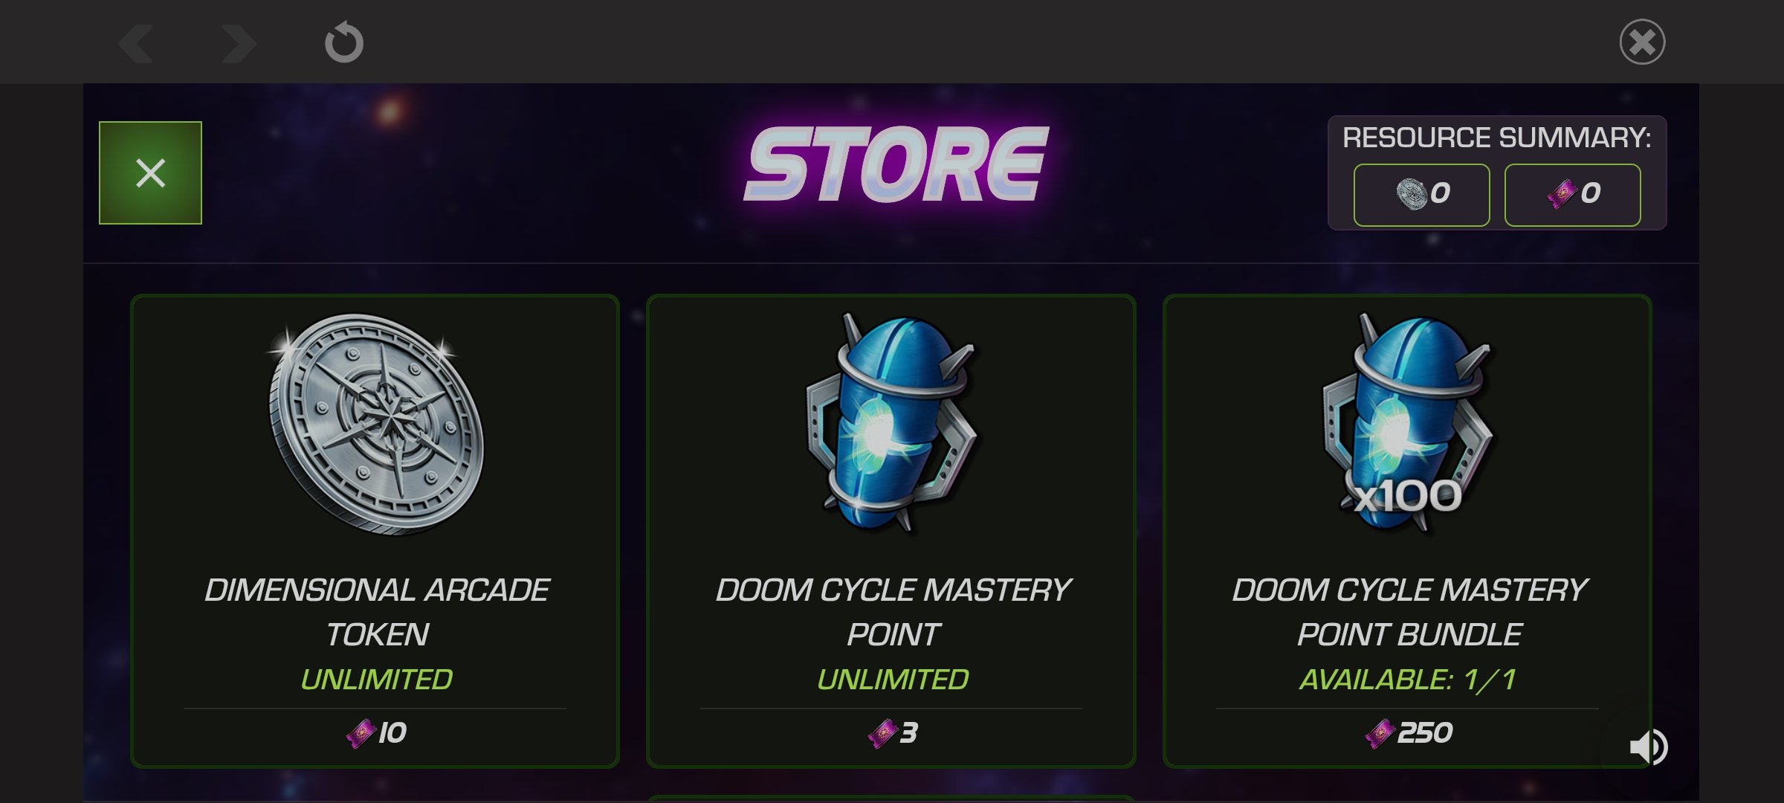
Task: Click the silver Dimensional Arcade coin image
Action: 376,424
